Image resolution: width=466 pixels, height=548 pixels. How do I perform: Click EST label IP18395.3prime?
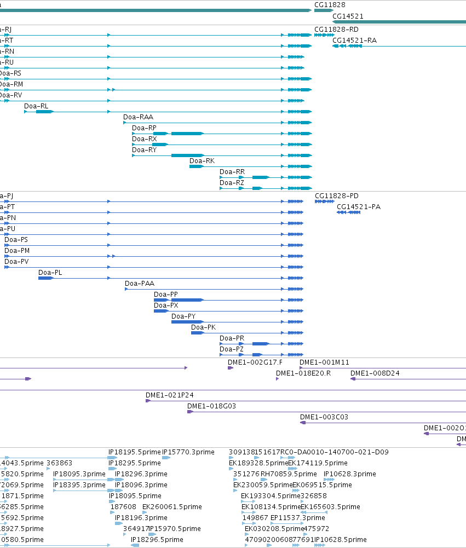tap(79, 485)
